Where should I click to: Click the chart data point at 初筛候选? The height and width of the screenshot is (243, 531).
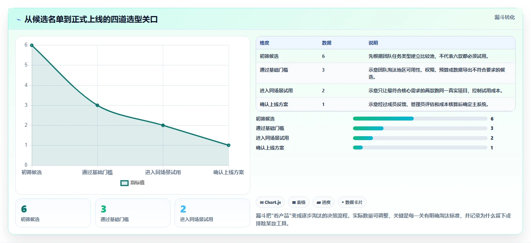point(32,45)
